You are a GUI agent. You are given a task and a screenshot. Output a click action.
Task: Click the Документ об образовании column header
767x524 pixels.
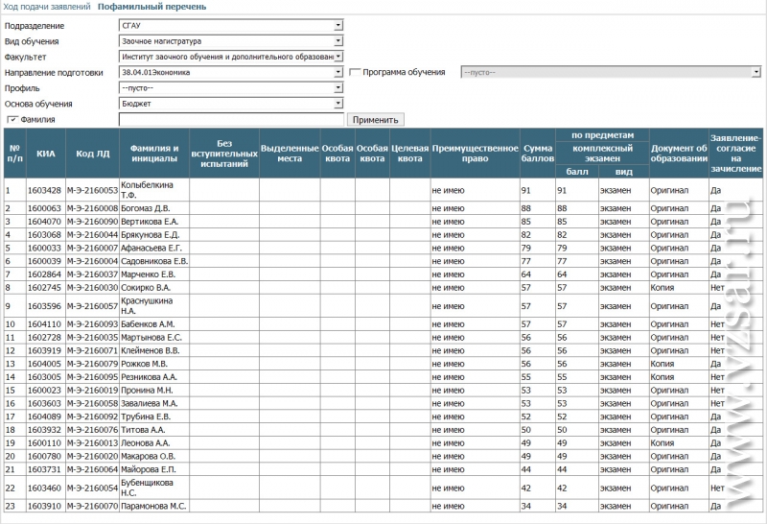(x=679, y=154)
